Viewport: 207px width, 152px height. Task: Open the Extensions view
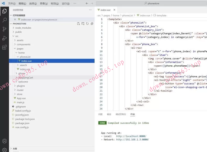pyautogui.click(x=4, y=48)
